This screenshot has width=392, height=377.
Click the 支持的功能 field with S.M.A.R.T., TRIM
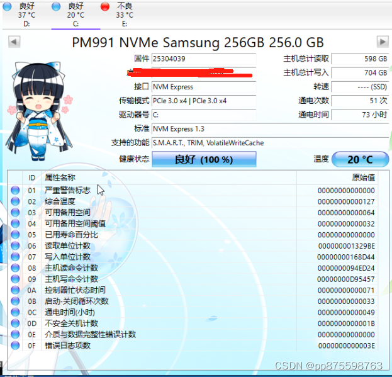(x=271, y=143)
